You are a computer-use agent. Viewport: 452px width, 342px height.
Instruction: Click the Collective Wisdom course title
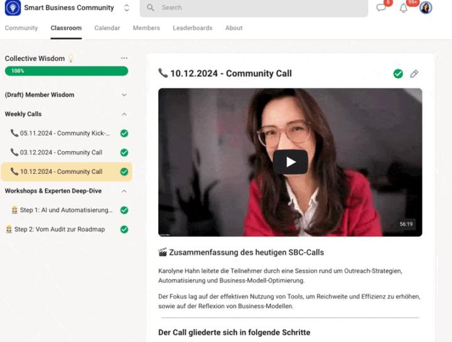coord(35,58)
